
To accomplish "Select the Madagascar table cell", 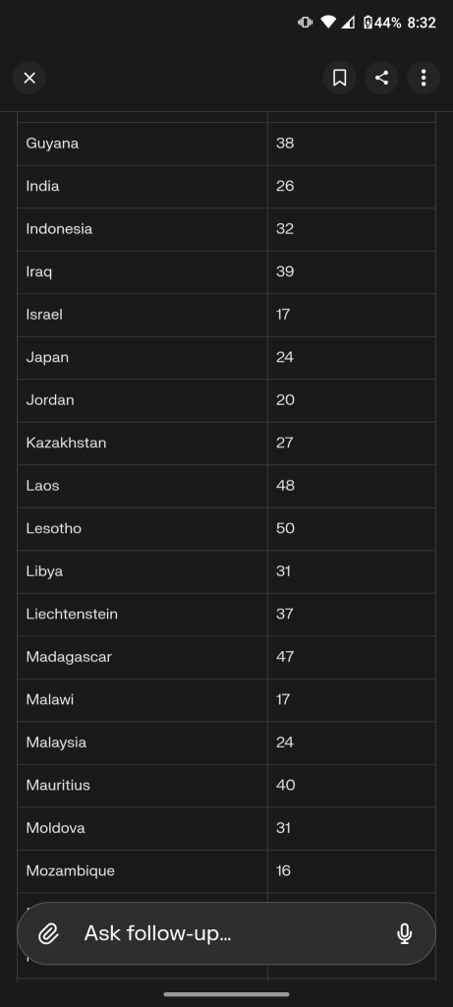I will coord(142,657).
